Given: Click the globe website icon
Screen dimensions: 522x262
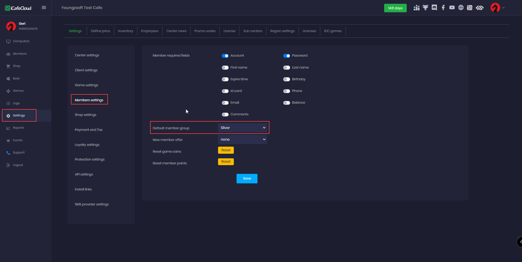Looking at the screenshot, I should tap(461, 8).
